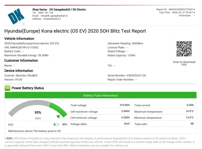Click the Device information heading

[19, 71]
